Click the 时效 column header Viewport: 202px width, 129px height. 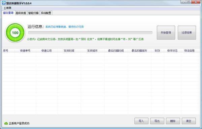point(157,51)
